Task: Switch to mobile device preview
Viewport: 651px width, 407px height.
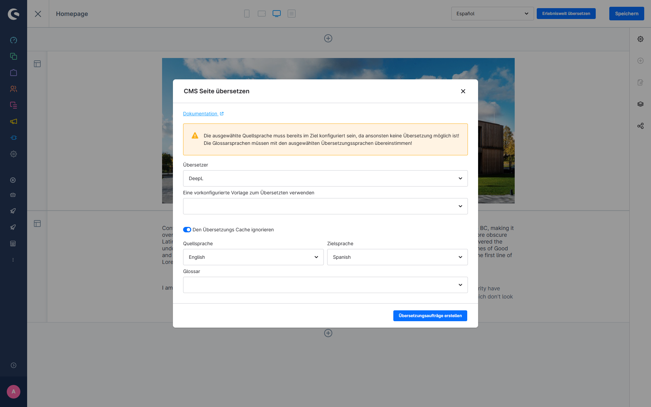Action: pos(247,14)
